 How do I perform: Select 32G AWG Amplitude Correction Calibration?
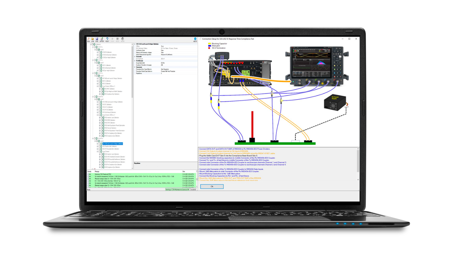(115, 157)
